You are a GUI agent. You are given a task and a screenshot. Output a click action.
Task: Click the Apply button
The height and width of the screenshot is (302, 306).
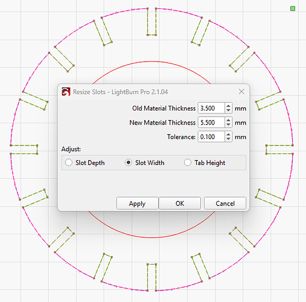pos(137,204)
